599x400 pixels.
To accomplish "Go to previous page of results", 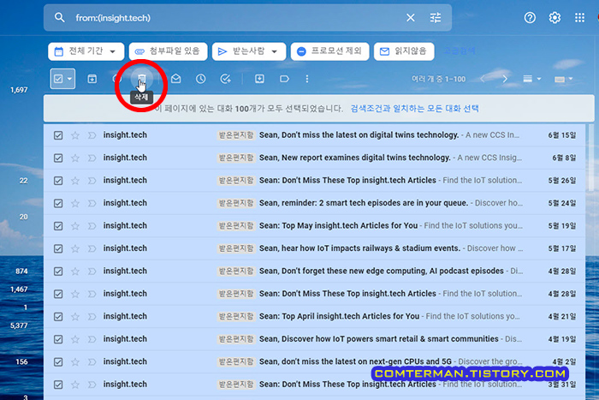I will [x=483, y=79].
